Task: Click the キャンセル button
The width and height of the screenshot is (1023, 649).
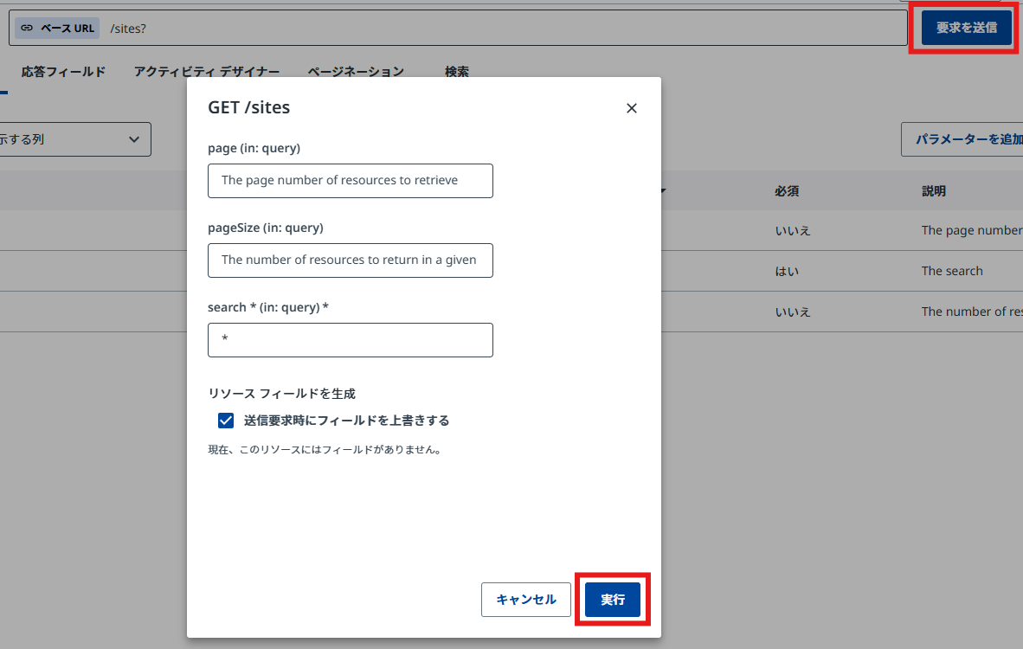Action: tap(526, 600)
